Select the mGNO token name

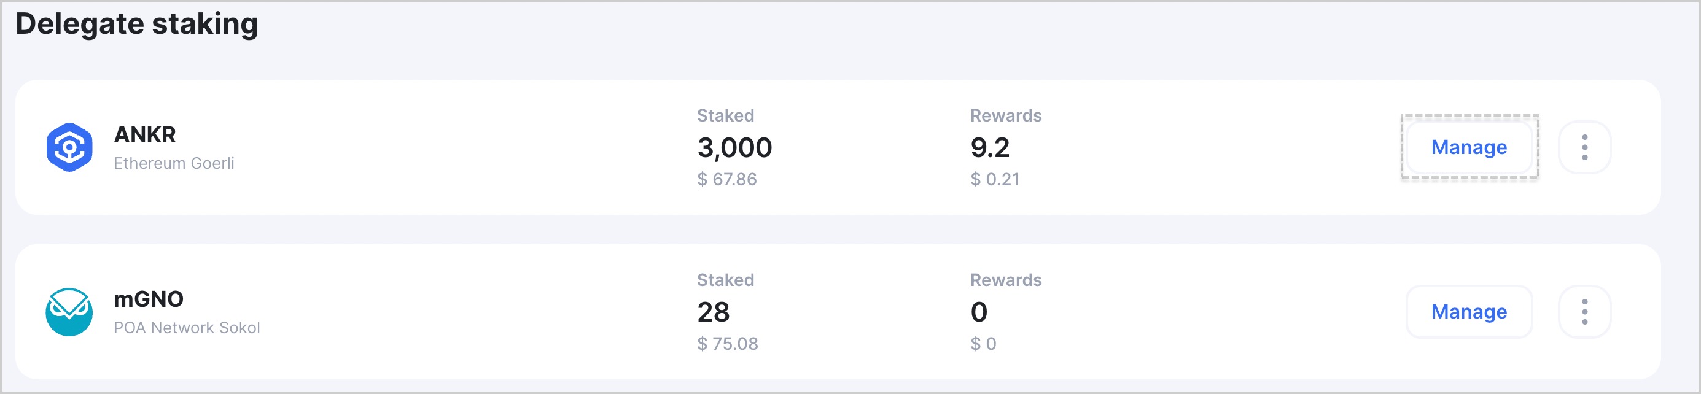(x=149, y=299)
